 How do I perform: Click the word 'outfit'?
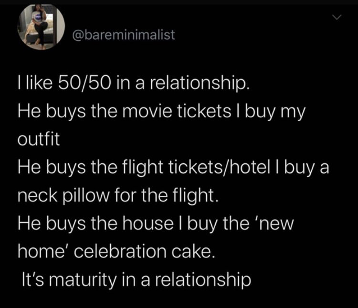click(38, 139)
